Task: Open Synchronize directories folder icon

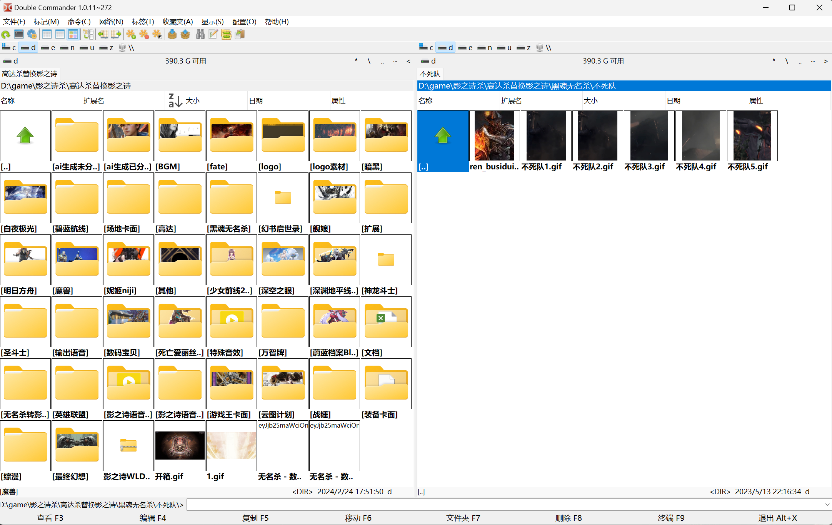Action: [x=227, y=35]
